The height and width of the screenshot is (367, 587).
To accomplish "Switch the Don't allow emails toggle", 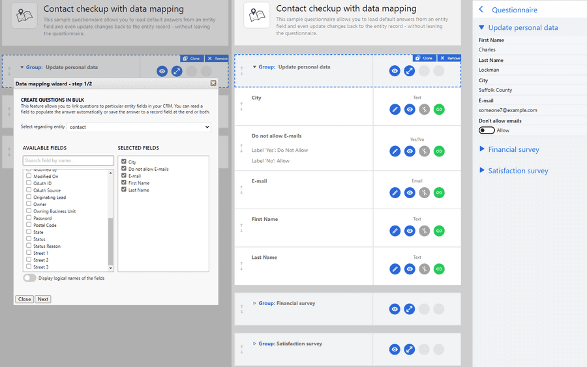I will click(487, 130).
